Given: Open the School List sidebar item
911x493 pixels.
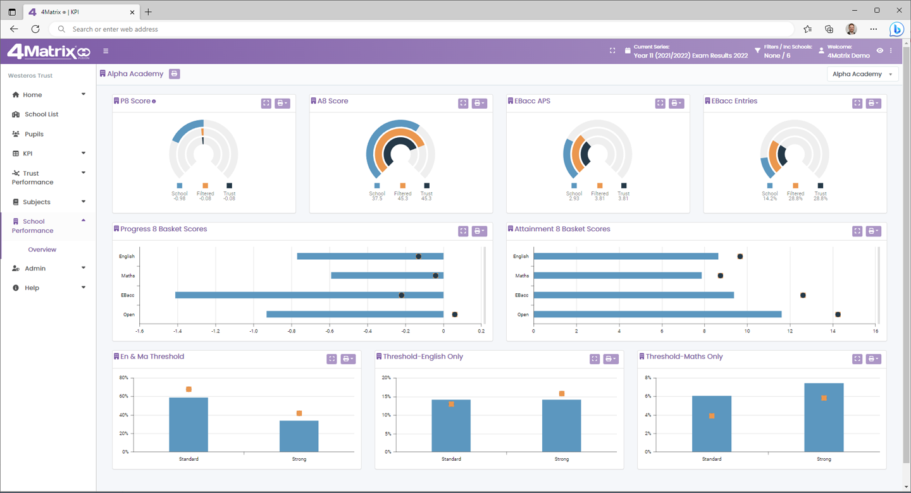Looking at the screenshot, I should point(41,114).
